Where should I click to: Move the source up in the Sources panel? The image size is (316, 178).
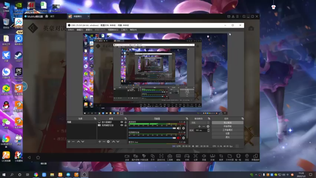[x=113, y=142]
